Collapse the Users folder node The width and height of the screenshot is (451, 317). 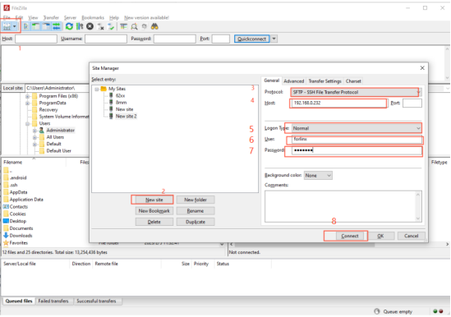[x=28, y=123]
